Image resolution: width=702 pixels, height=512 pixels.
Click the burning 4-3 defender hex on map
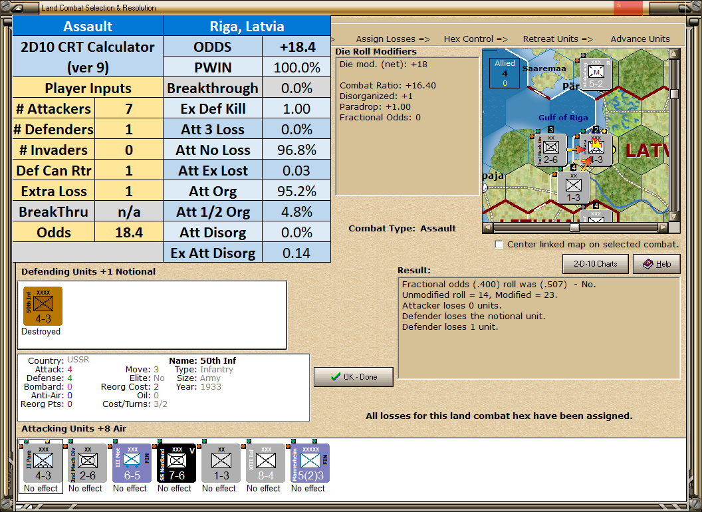[x=596, y=150]
